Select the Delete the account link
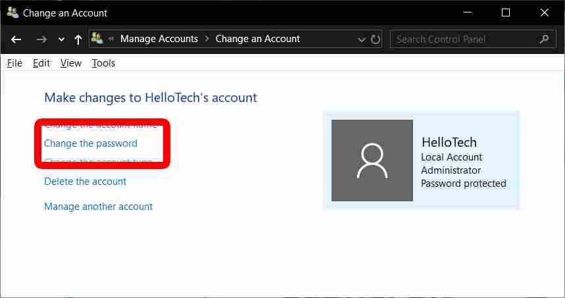 [x=85, y=182]
